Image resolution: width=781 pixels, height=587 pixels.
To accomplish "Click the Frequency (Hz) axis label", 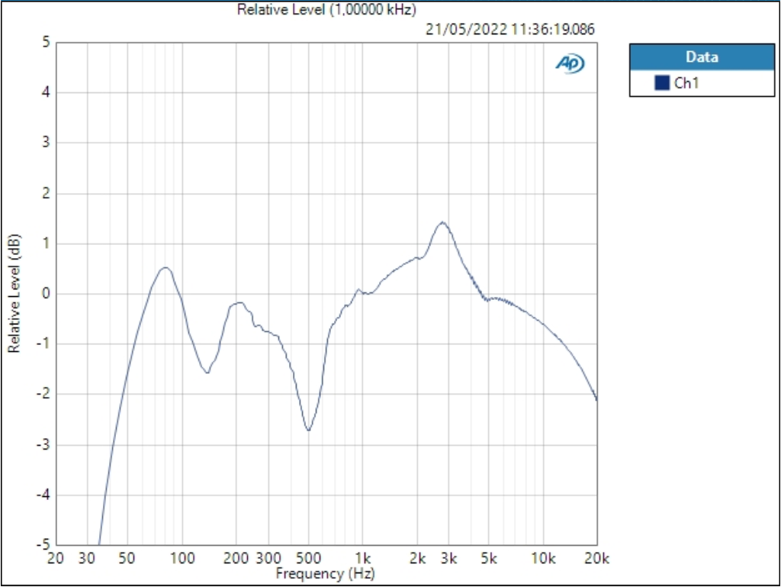I will click(328, 573).
